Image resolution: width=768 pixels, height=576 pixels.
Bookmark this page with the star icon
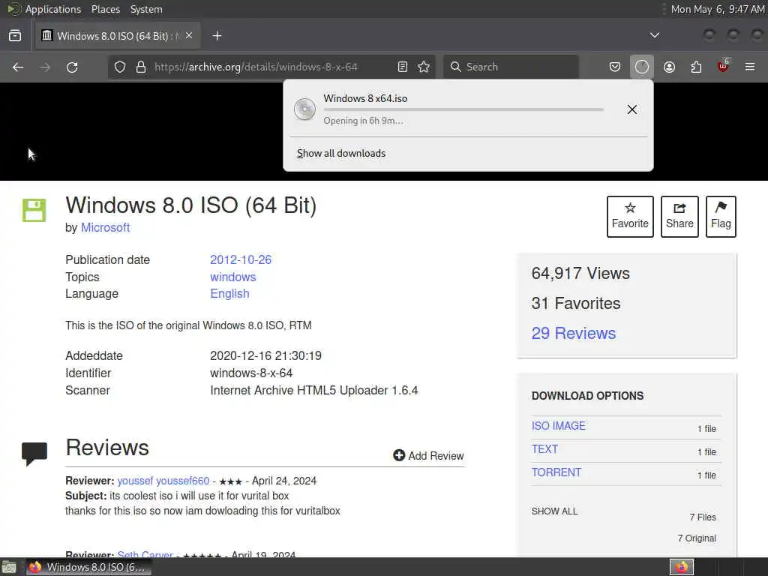424,67
